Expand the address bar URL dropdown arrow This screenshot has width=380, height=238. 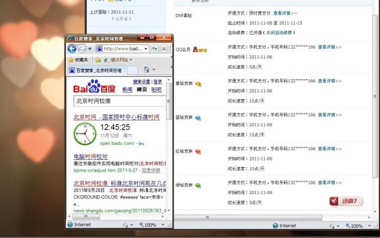(x=146, y=49)
